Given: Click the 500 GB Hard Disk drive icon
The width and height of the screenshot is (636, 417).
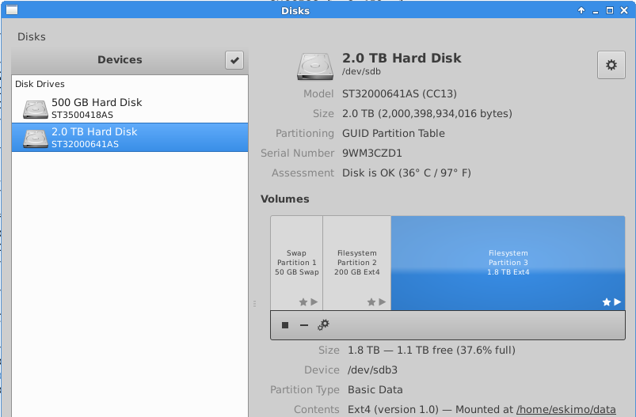Looking at the screenshot, I should point(36,108).
